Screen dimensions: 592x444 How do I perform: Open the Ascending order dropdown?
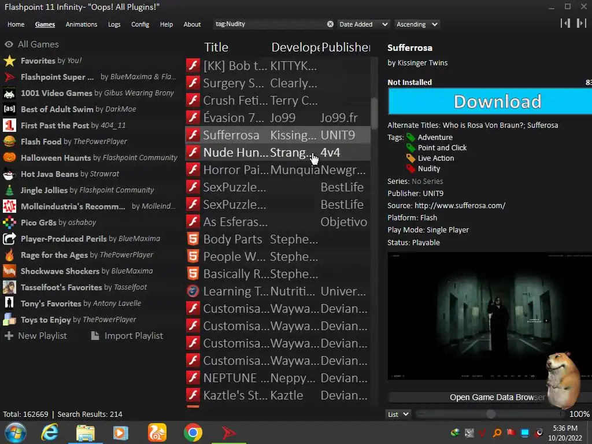417,24
